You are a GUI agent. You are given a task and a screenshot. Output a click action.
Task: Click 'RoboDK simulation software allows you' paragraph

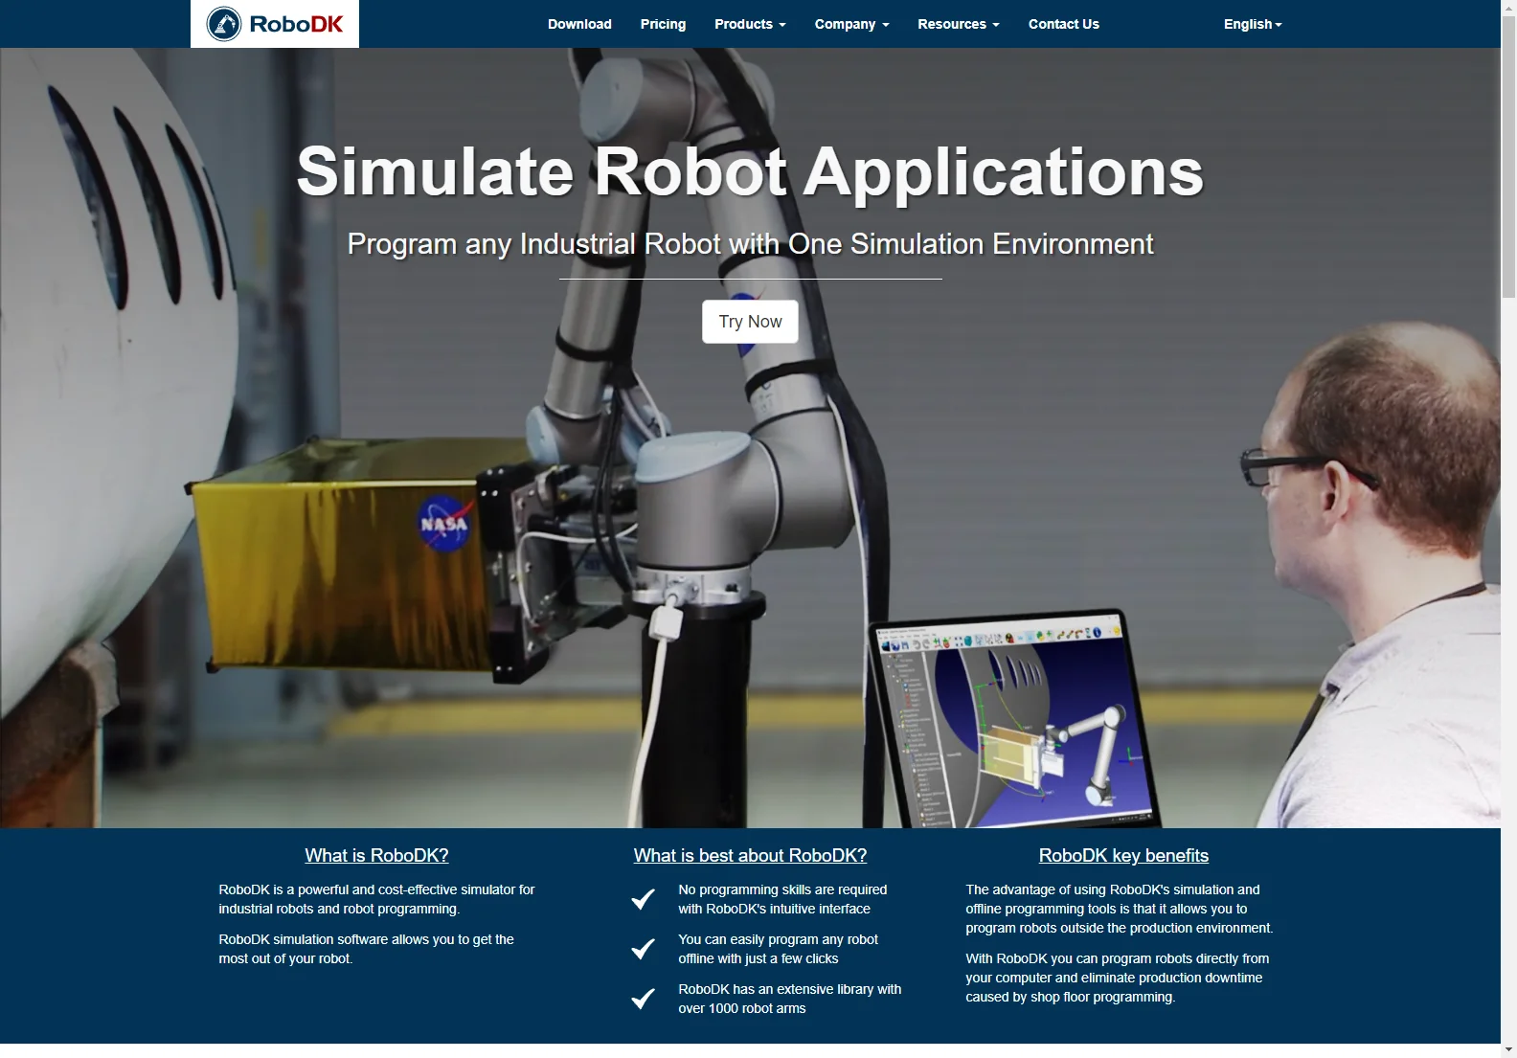pyautogui.click(x=366, y=949)
